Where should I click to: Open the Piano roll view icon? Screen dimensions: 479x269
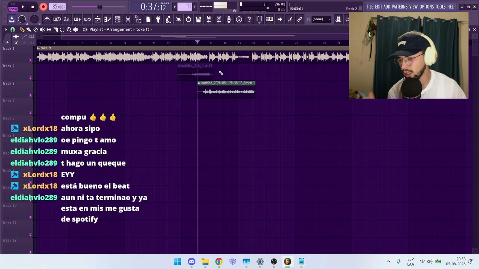[x=107, y=19]
